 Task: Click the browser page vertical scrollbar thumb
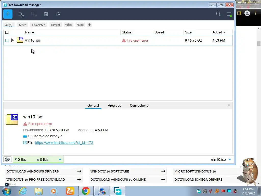(x=259, y=43)
